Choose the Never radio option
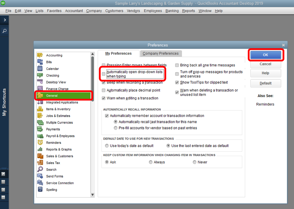The image size is (294, 209). pyautogui.click(x=195, y=162)
